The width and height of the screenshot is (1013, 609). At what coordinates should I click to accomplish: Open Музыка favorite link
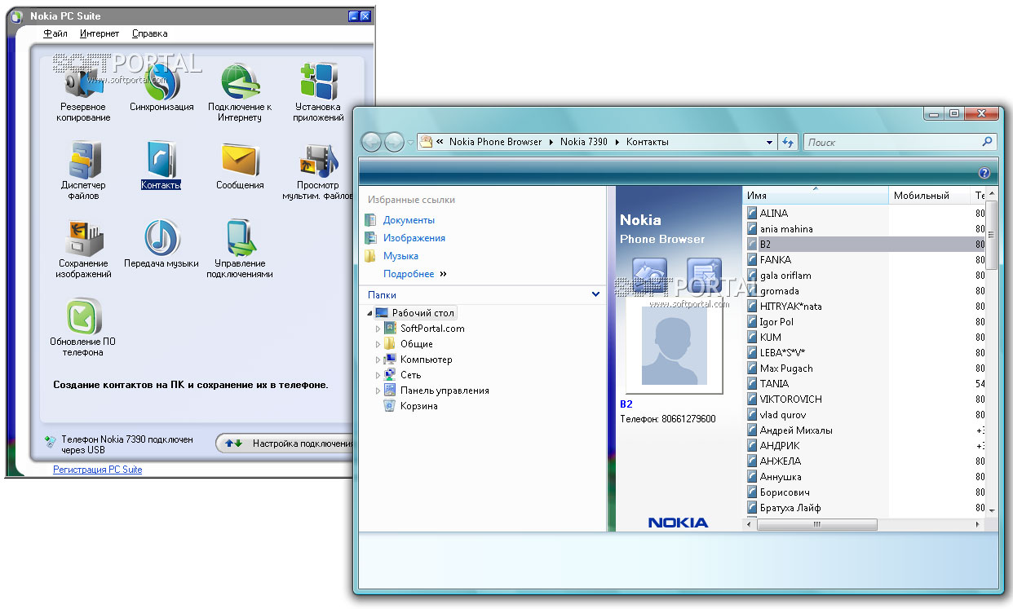click(400, 256)
